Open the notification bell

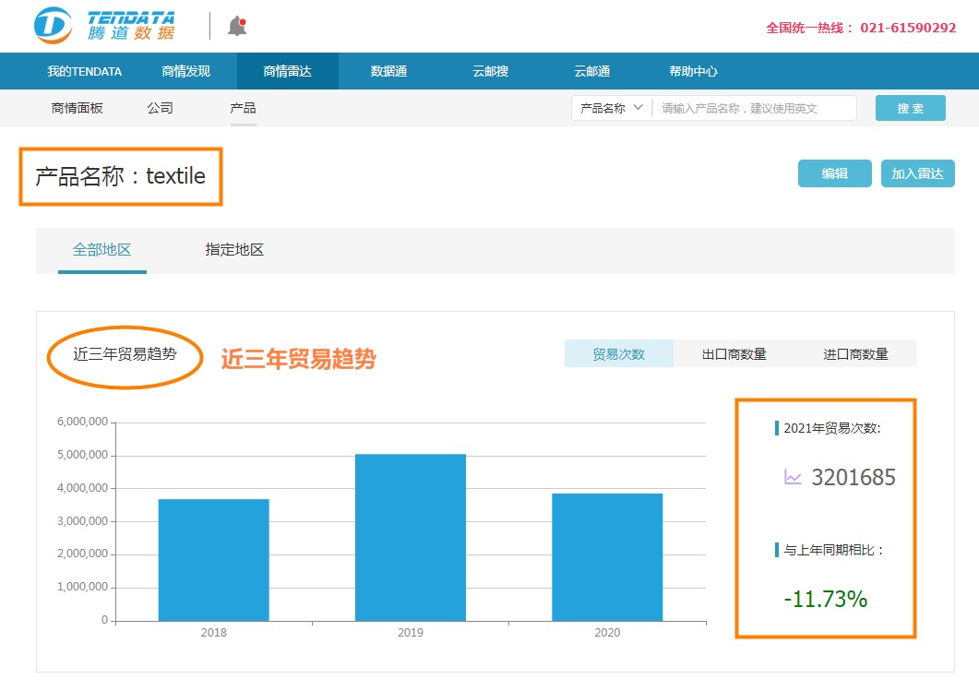pos(237,26)
